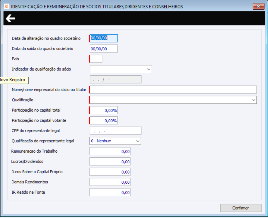Click the Qualificação do representante legal label
Image resolution: width=268 pixels, height=218 pixels.
43,141
